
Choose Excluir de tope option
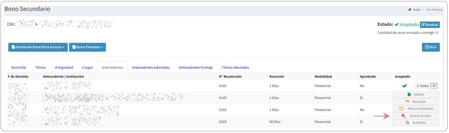pyautogui.click(x=416, y=116)
